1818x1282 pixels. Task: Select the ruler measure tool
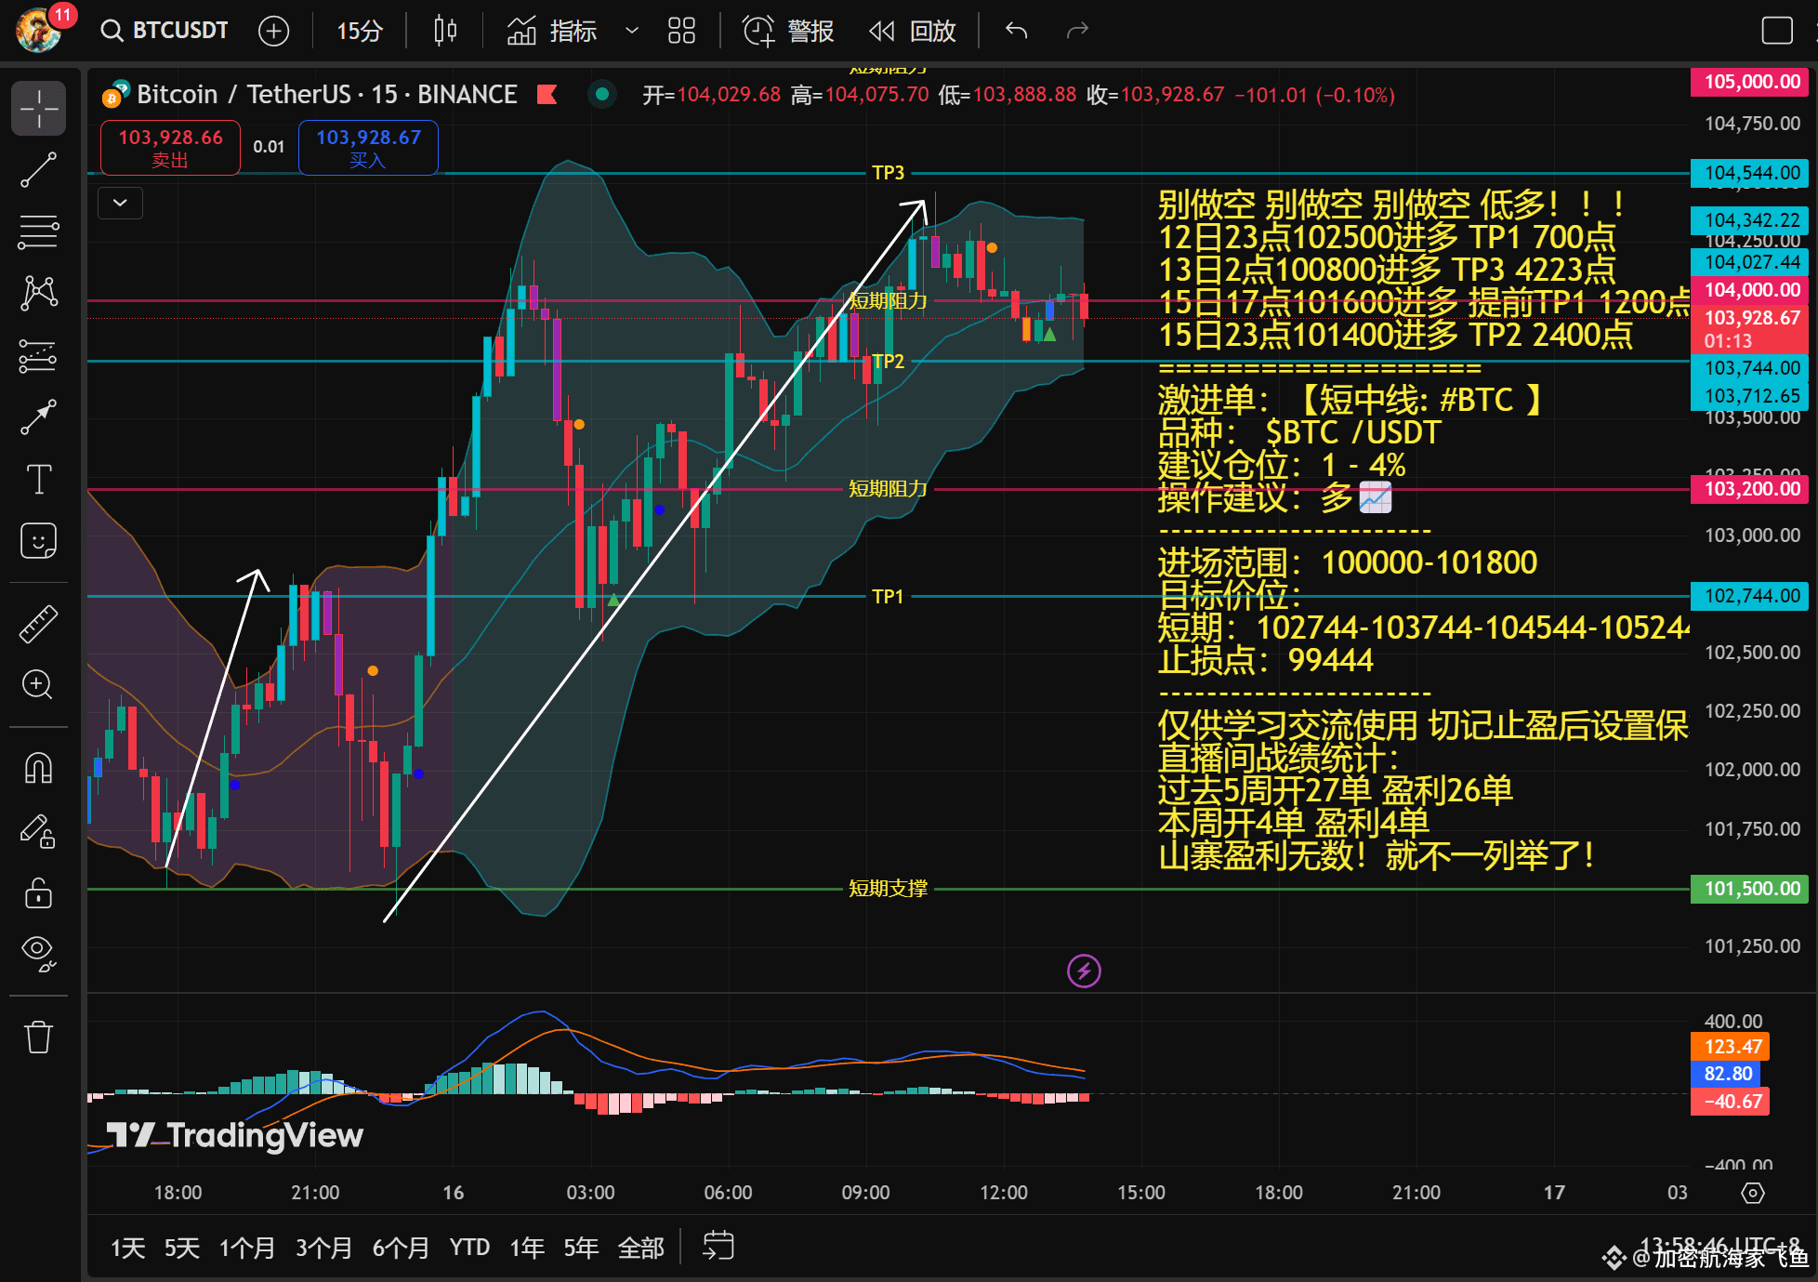click(x=38, y=624)
